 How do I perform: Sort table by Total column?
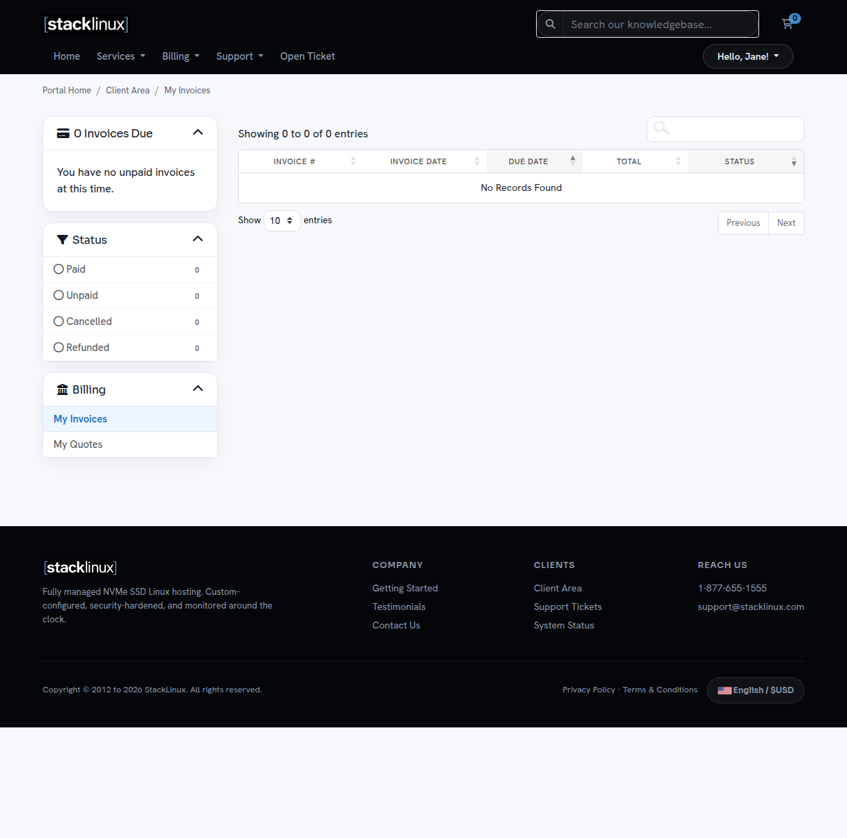click(636, 161)
